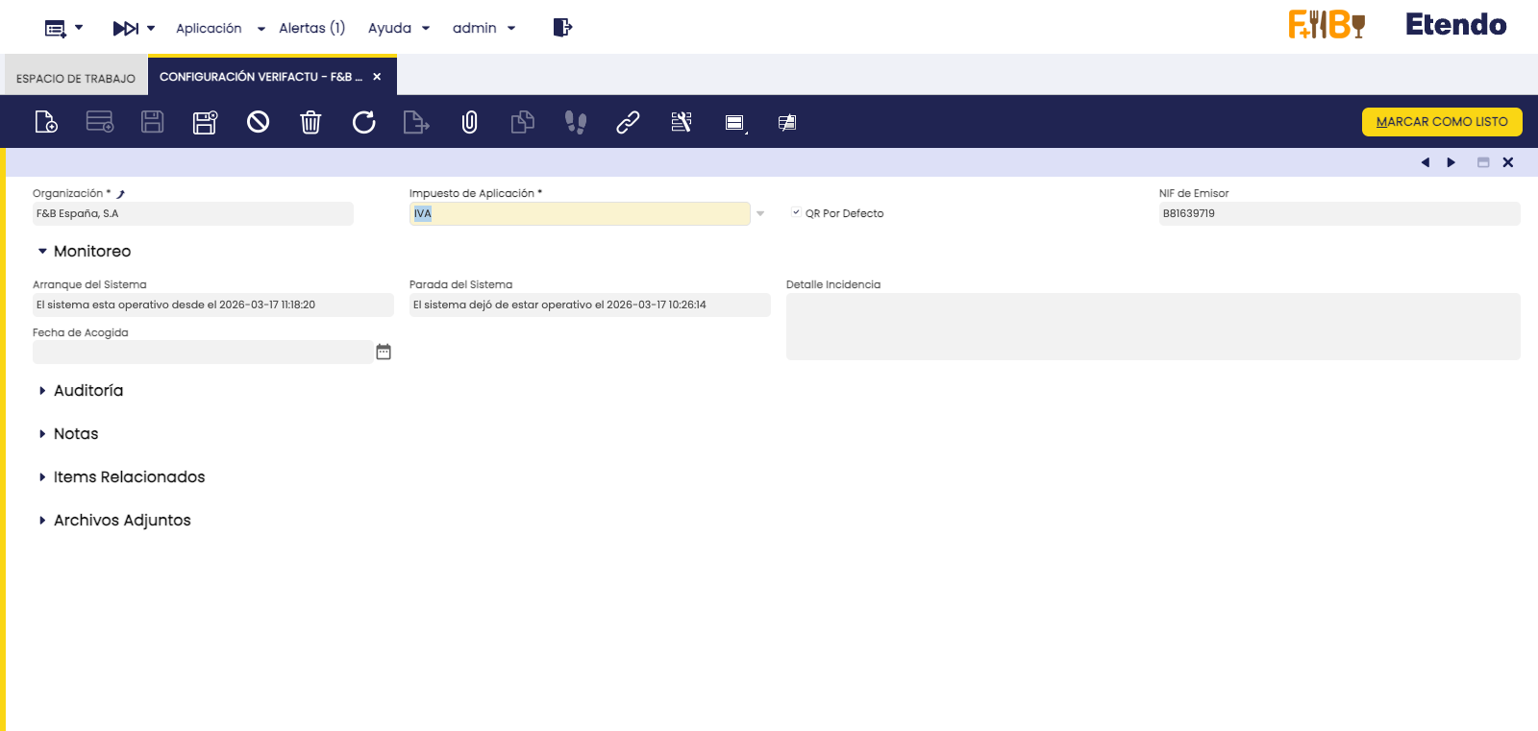Open the Impuesto de Aplicación dropdown arrow
Image resolution: width=1538 pixels, height=731 pixels.
tap(760, 213)
